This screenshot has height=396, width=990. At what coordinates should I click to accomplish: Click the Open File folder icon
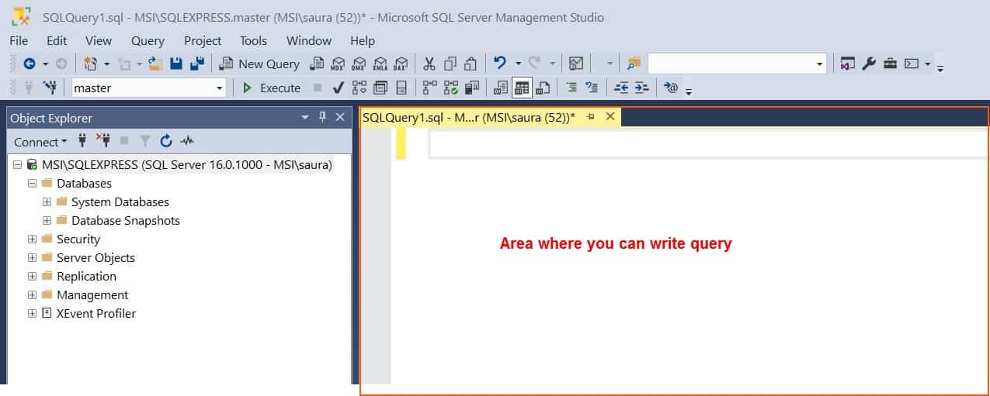click(155, 64)
